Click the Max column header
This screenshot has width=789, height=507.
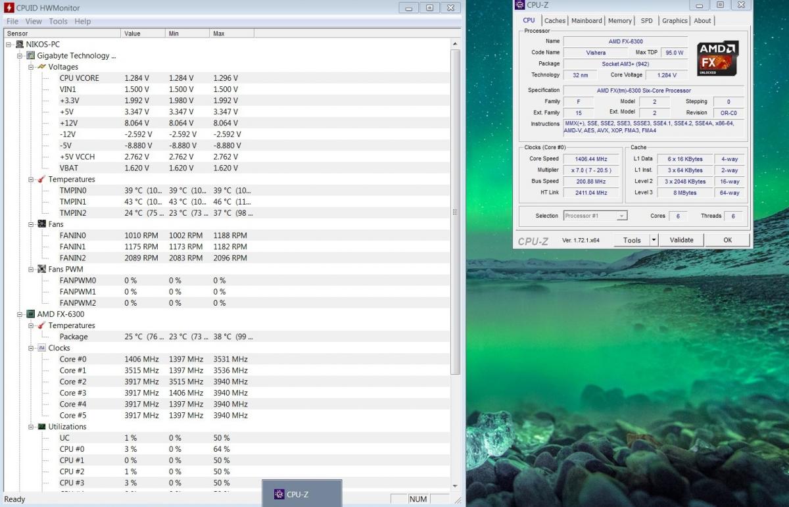point(232,33)
